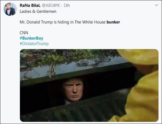Viewport: 162px width, 124px height.
Task: Click the words "The White House"
Action: coord(90,22)
